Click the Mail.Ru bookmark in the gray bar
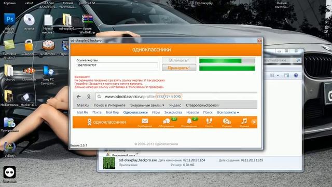This screenshot has width=332, height=187. (x=83, y=105)
